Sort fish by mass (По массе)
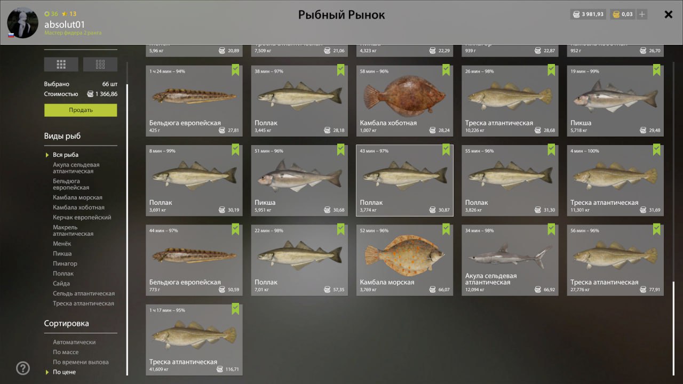The height and width of the screenshot is (384, 683). pyautogui.click(x=66, y=352)
